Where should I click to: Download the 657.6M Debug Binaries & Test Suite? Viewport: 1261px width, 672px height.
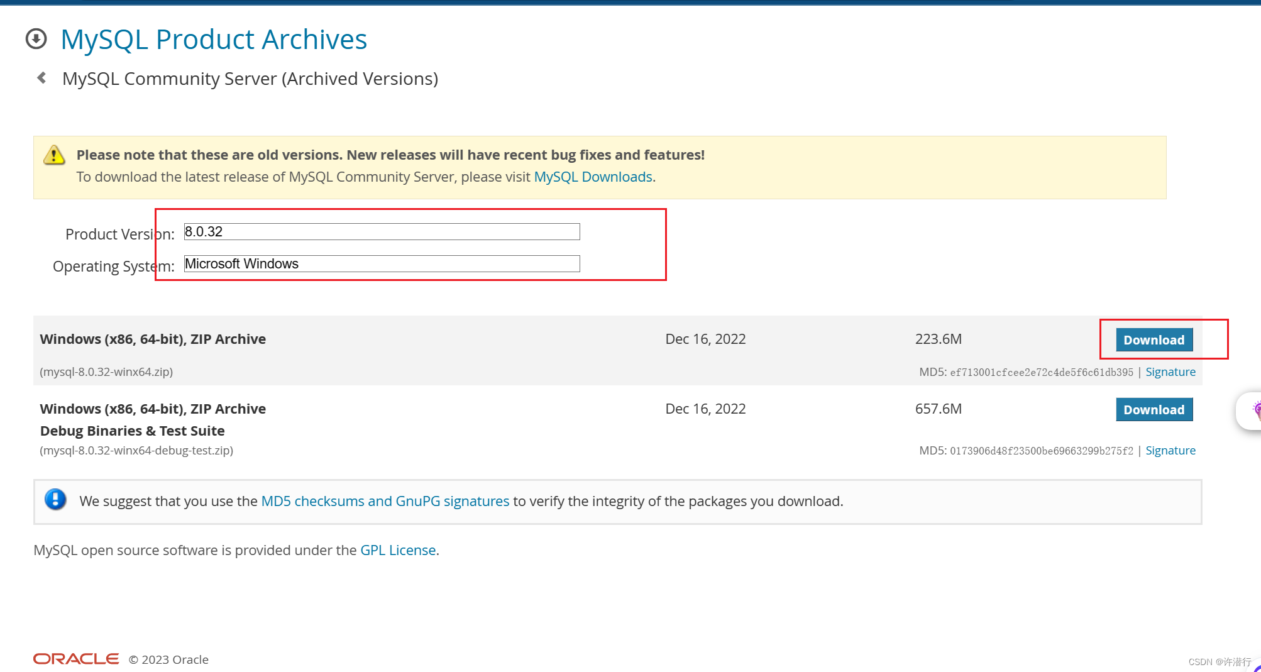[x=1154, y=409]
